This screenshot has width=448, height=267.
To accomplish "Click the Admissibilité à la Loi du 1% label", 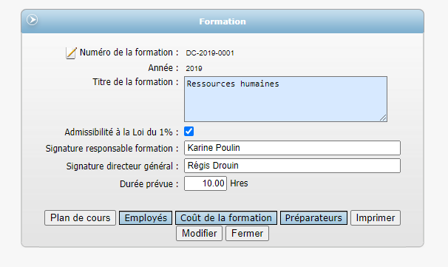I will (x=121, y=132).
